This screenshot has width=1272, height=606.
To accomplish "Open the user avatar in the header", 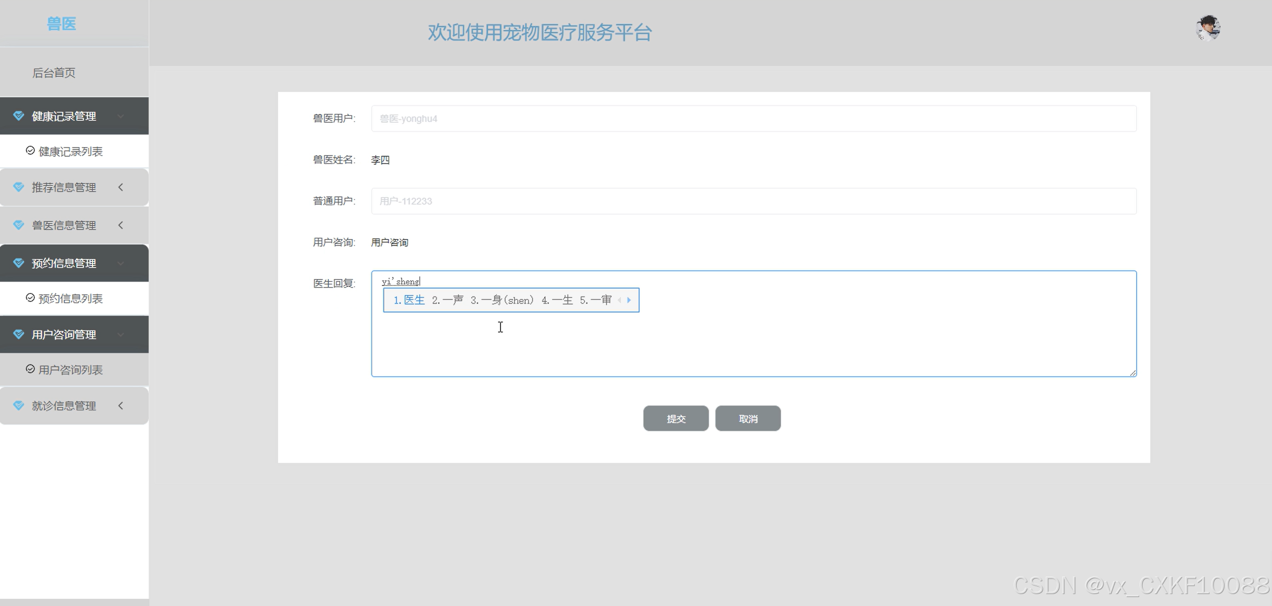I will (x=1208, y=28).
